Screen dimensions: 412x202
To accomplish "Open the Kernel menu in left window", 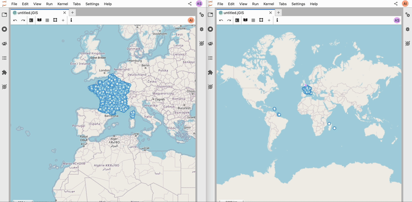I will point(62,4).
